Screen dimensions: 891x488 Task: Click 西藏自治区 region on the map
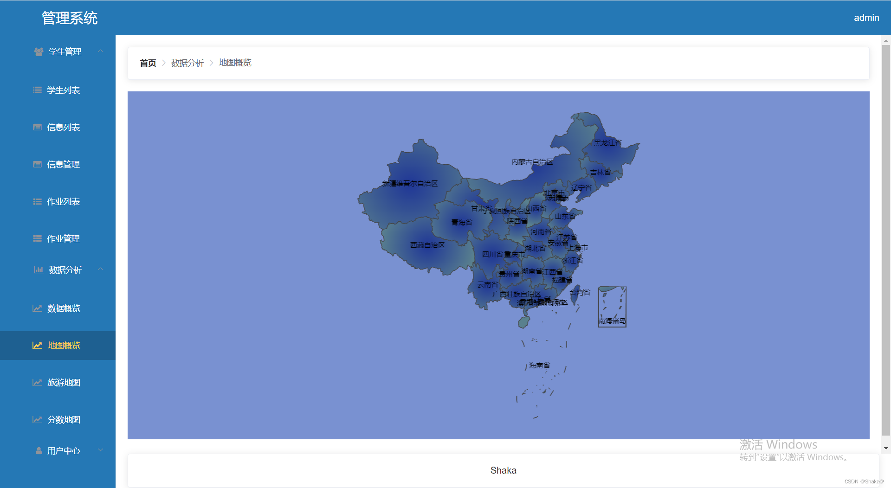427,245
